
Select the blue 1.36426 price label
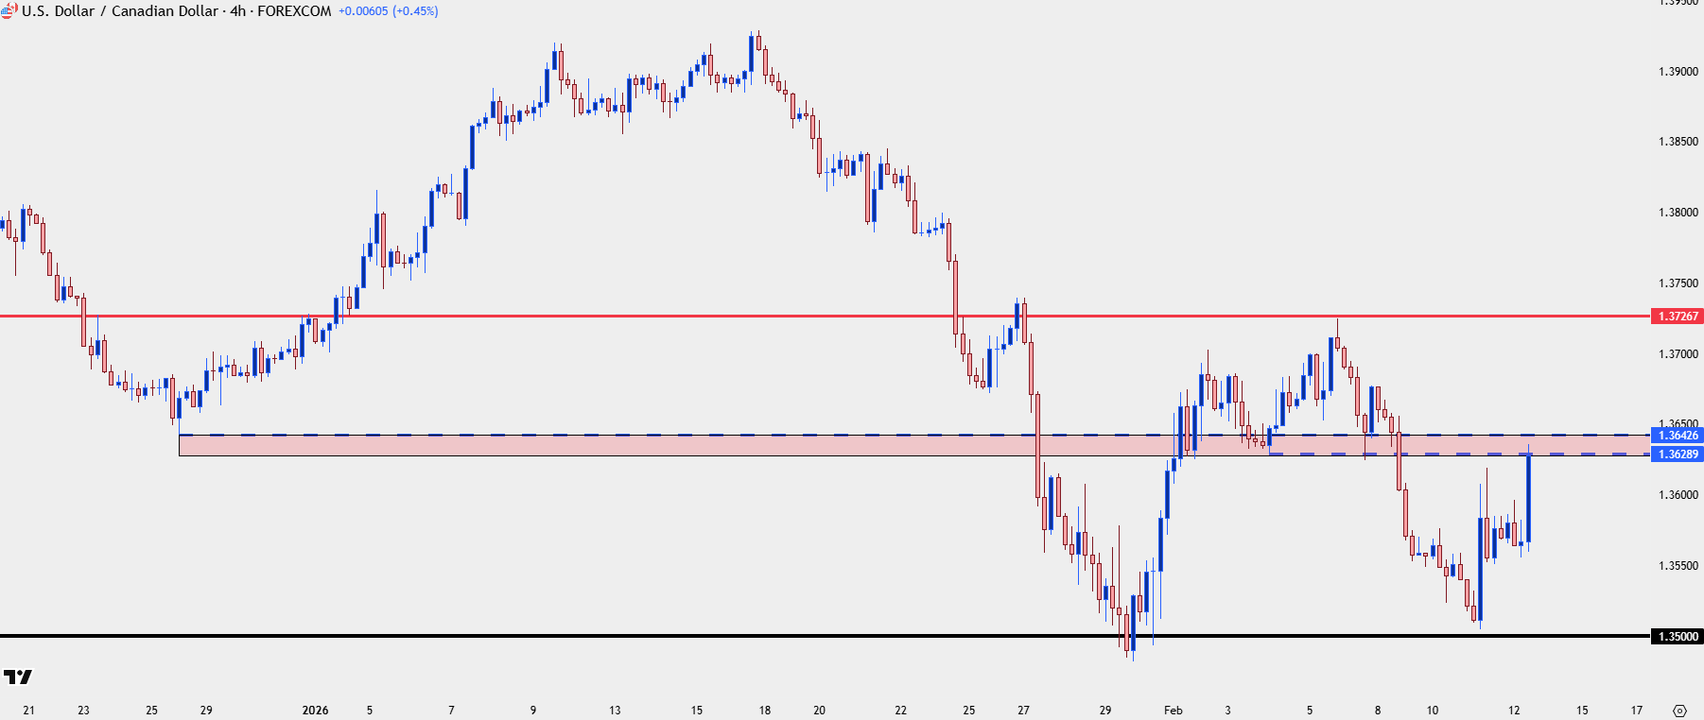(x=1678, y=436)
